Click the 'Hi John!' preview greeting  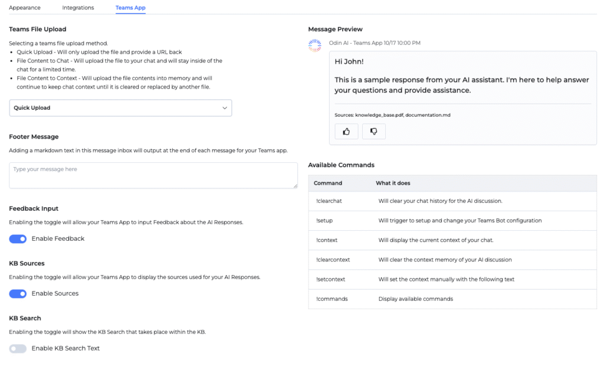pos(349,61)
